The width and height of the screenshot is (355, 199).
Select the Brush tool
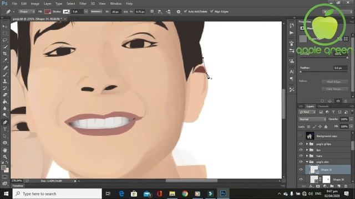(x=5, y=75)
